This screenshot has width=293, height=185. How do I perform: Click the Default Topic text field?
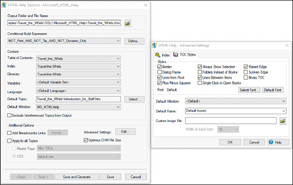coord(79,99)
